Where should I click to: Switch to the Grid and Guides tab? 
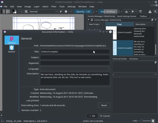[120, 59]
